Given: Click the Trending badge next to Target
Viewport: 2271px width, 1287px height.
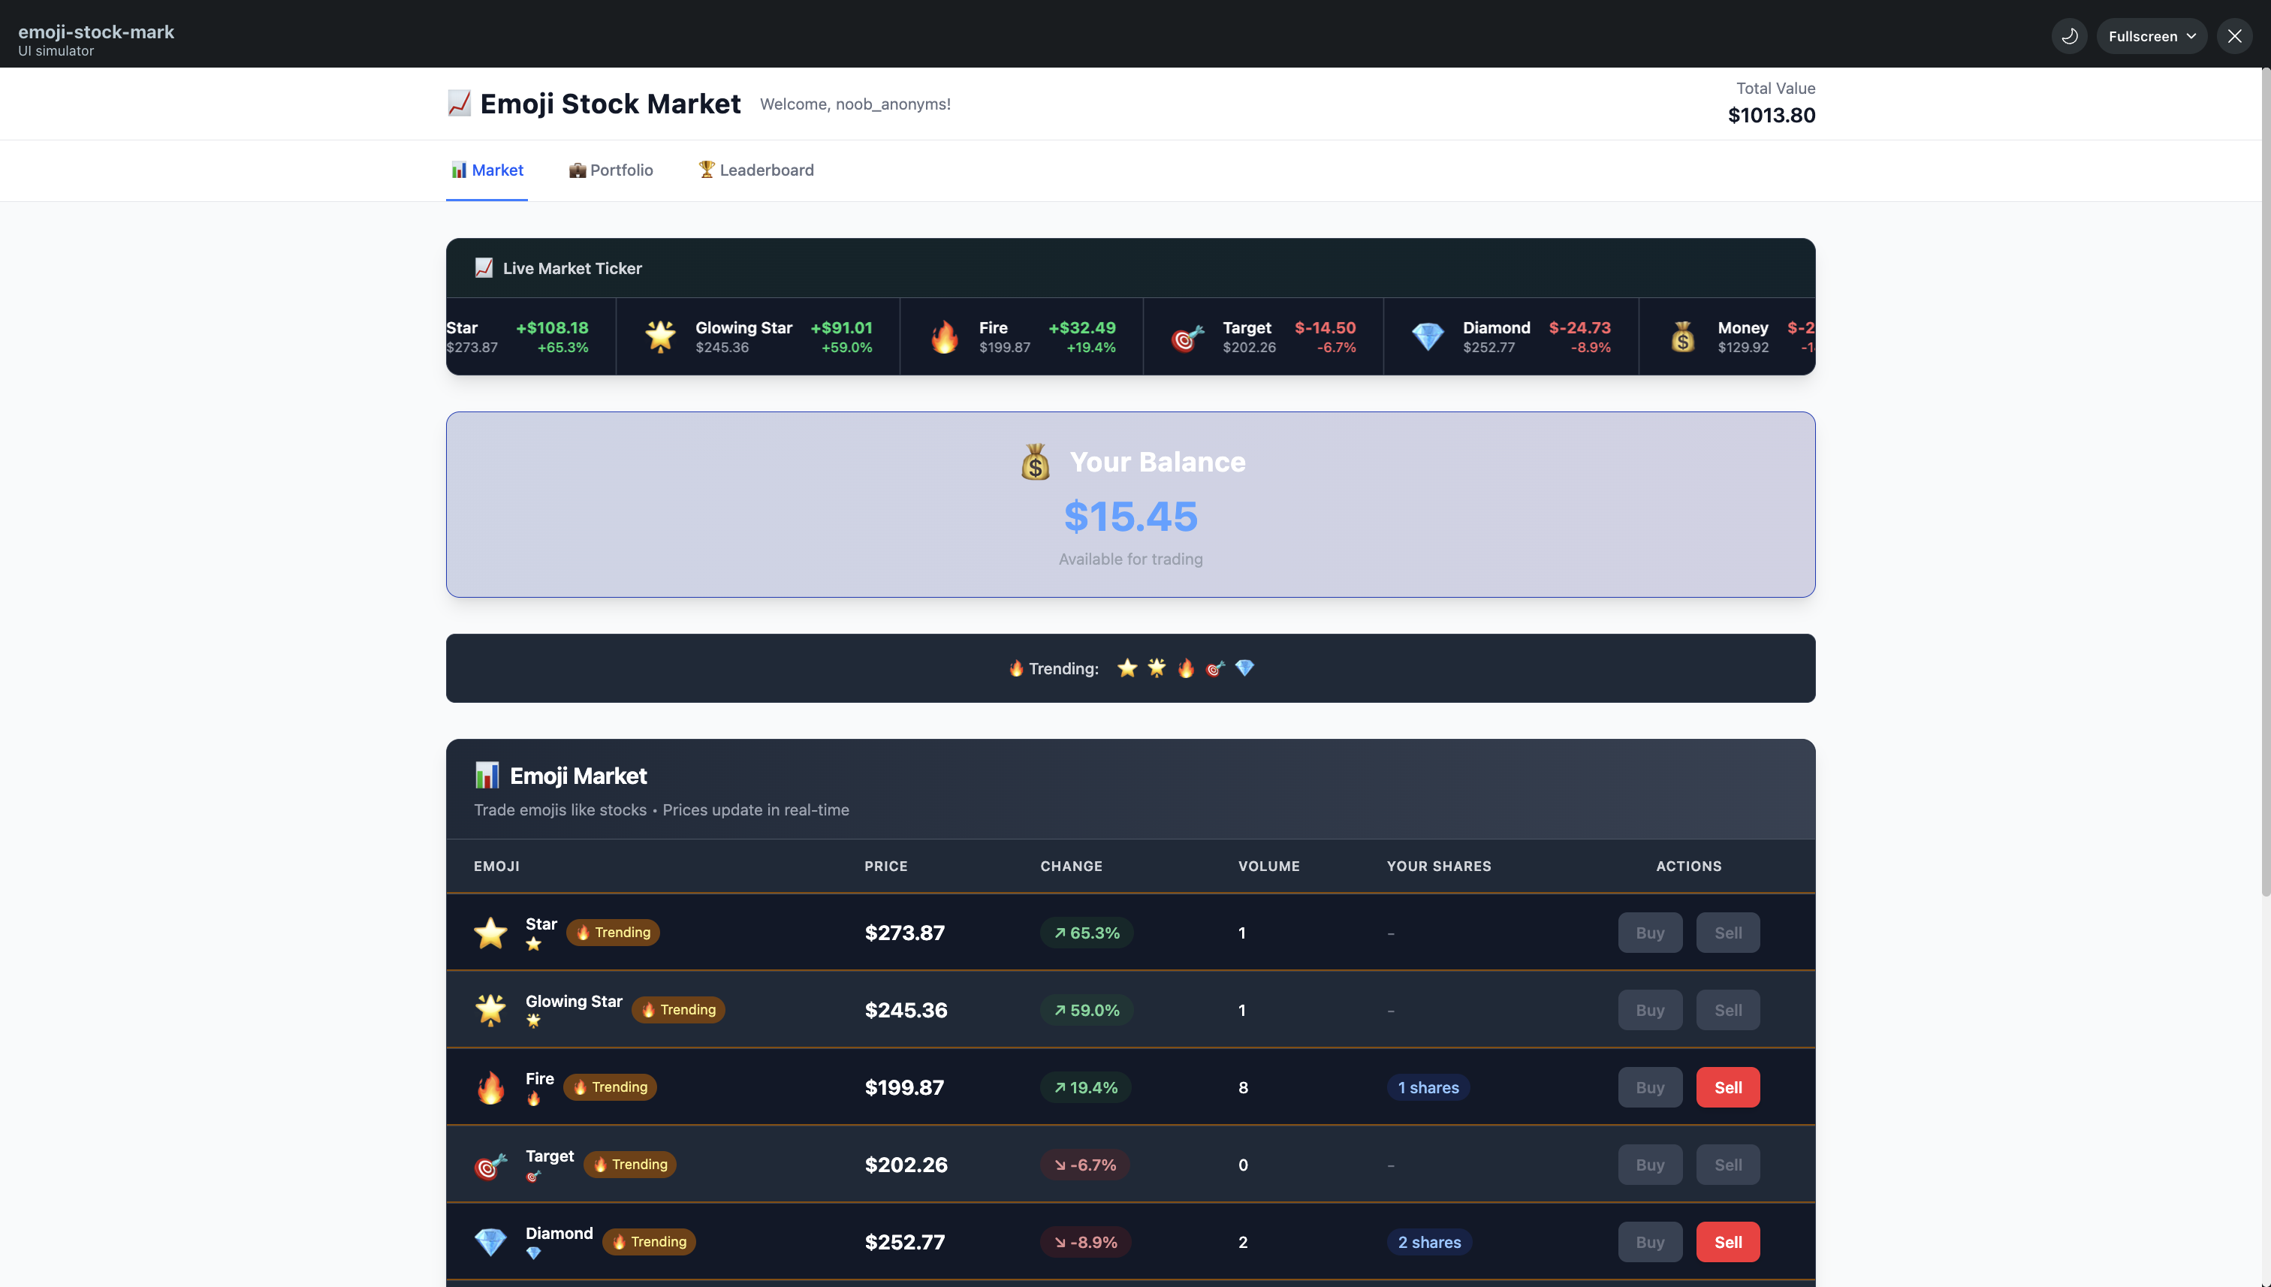Looking at the screenshot, I should (x=629, y=1164).
